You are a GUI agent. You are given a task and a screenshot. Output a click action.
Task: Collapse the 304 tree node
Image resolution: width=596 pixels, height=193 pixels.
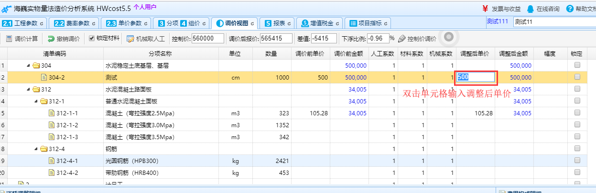click(x=28, y=65)
